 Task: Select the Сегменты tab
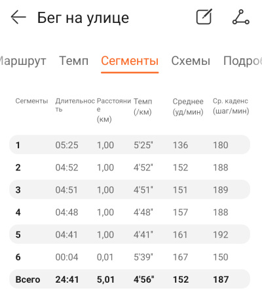pos(130,61)
